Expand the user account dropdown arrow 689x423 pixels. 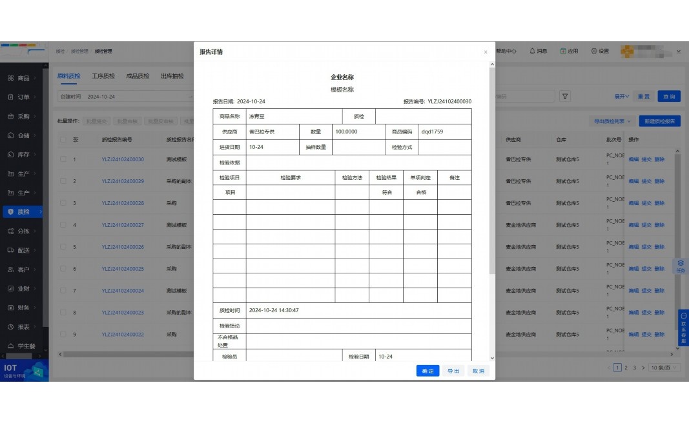pos(679,52)
